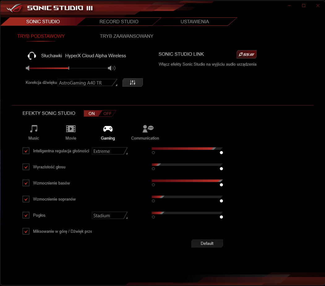Select TRYB ZAAWANSOWANY mode
The height and width of the screenshot is (286, 325).
coord(127,36)
